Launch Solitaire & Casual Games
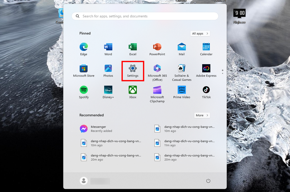Screen dimensions: 290x192 coord(182,73)
